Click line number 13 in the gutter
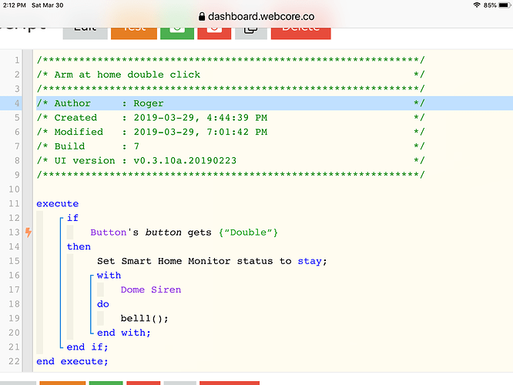 (14, 233)
